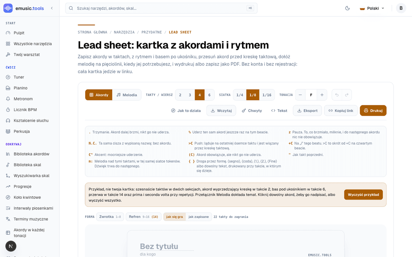
Task: Open Interwały piosenkami
Action: (x=30, y=208)
